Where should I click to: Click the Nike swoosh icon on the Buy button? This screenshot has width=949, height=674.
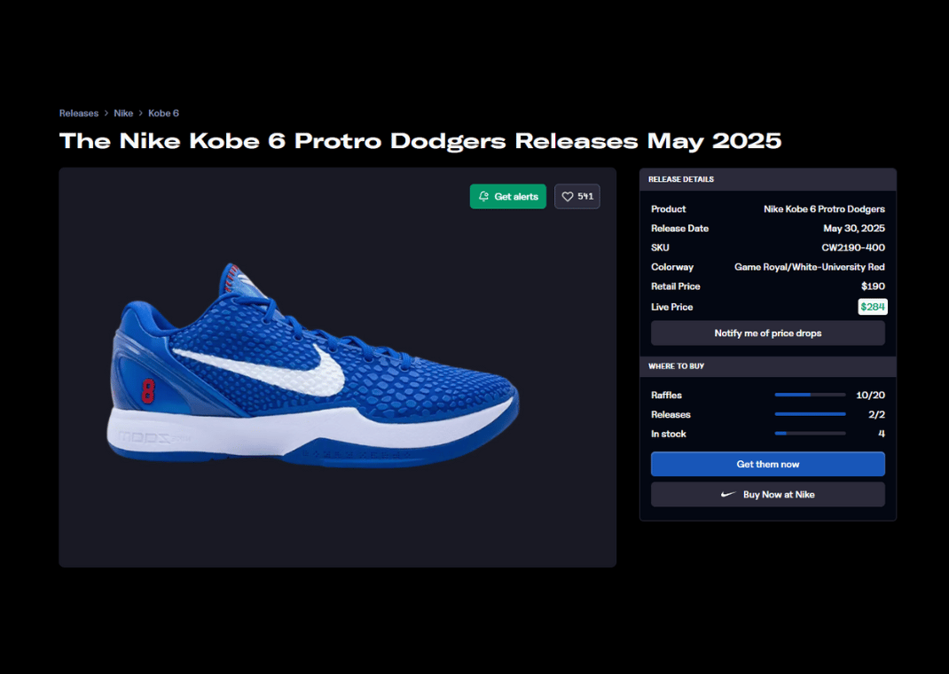tap(728, 494)
